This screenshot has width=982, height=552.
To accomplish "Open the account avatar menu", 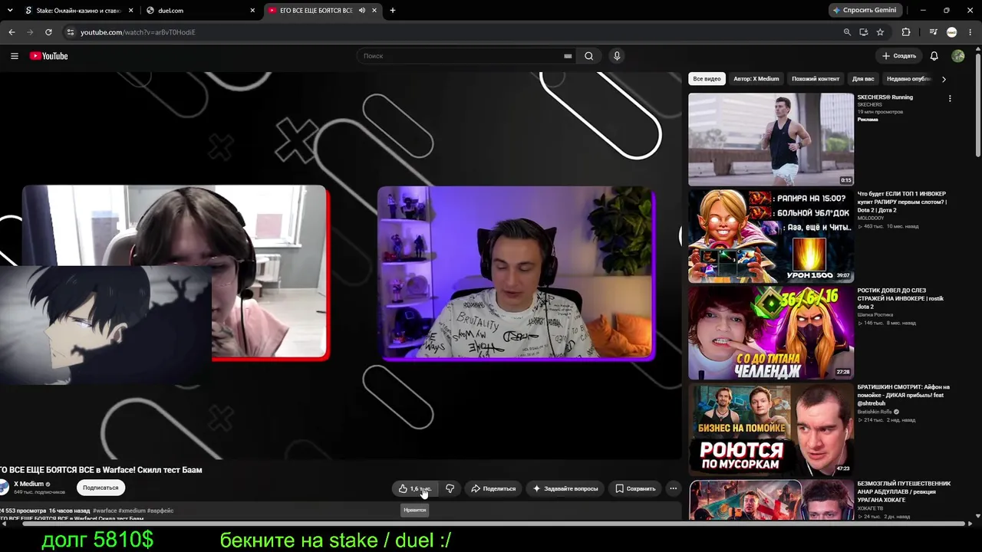I will (958, 56).
